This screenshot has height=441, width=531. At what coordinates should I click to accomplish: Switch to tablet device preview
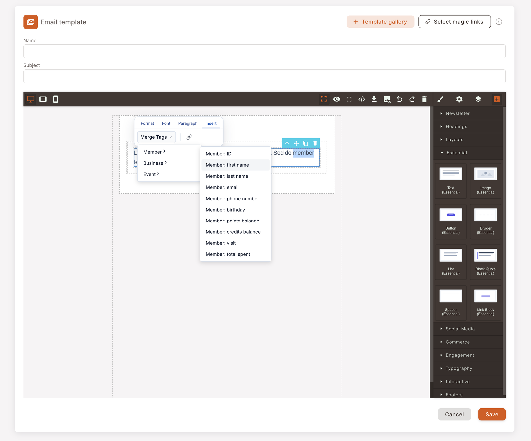43,99
